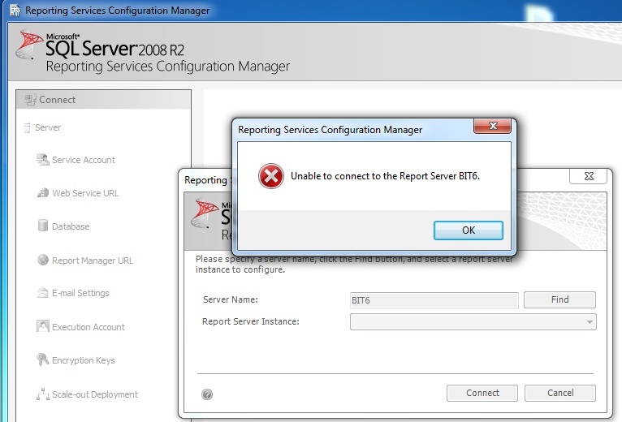Click the Report Manager URL globe icon
The width and height of the screenshot is (622, 422).
point(43,260)
